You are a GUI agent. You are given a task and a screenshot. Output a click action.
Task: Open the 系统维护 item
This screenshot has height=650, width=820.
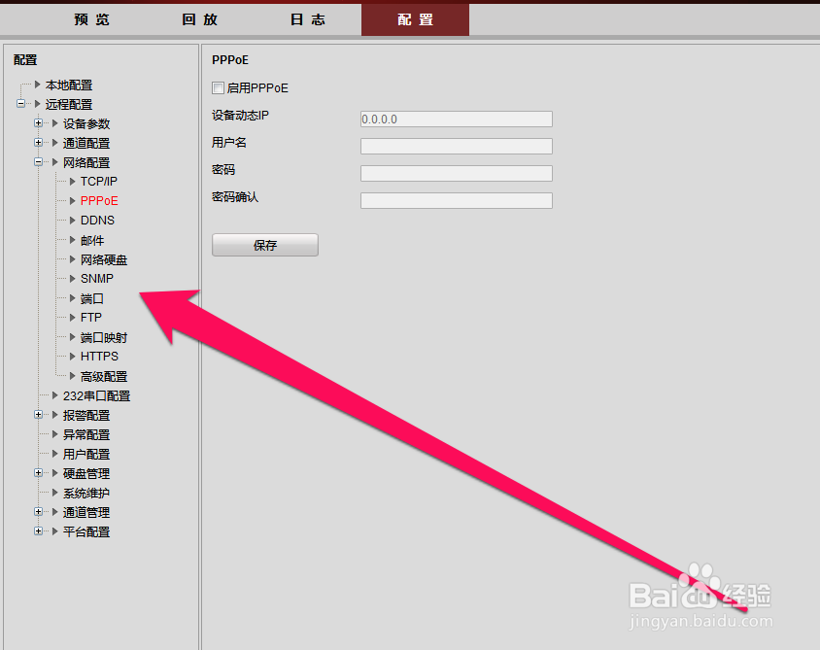[x=86, y=493]
